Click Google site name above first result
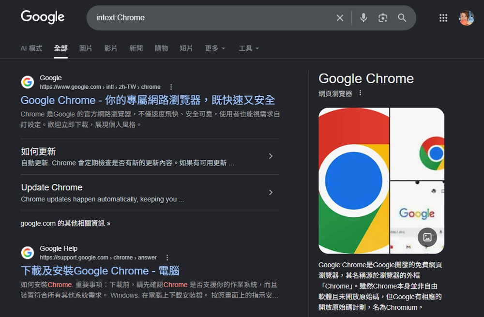The height and width of the screenshot is (317, 484). click(x=51, y=78)
